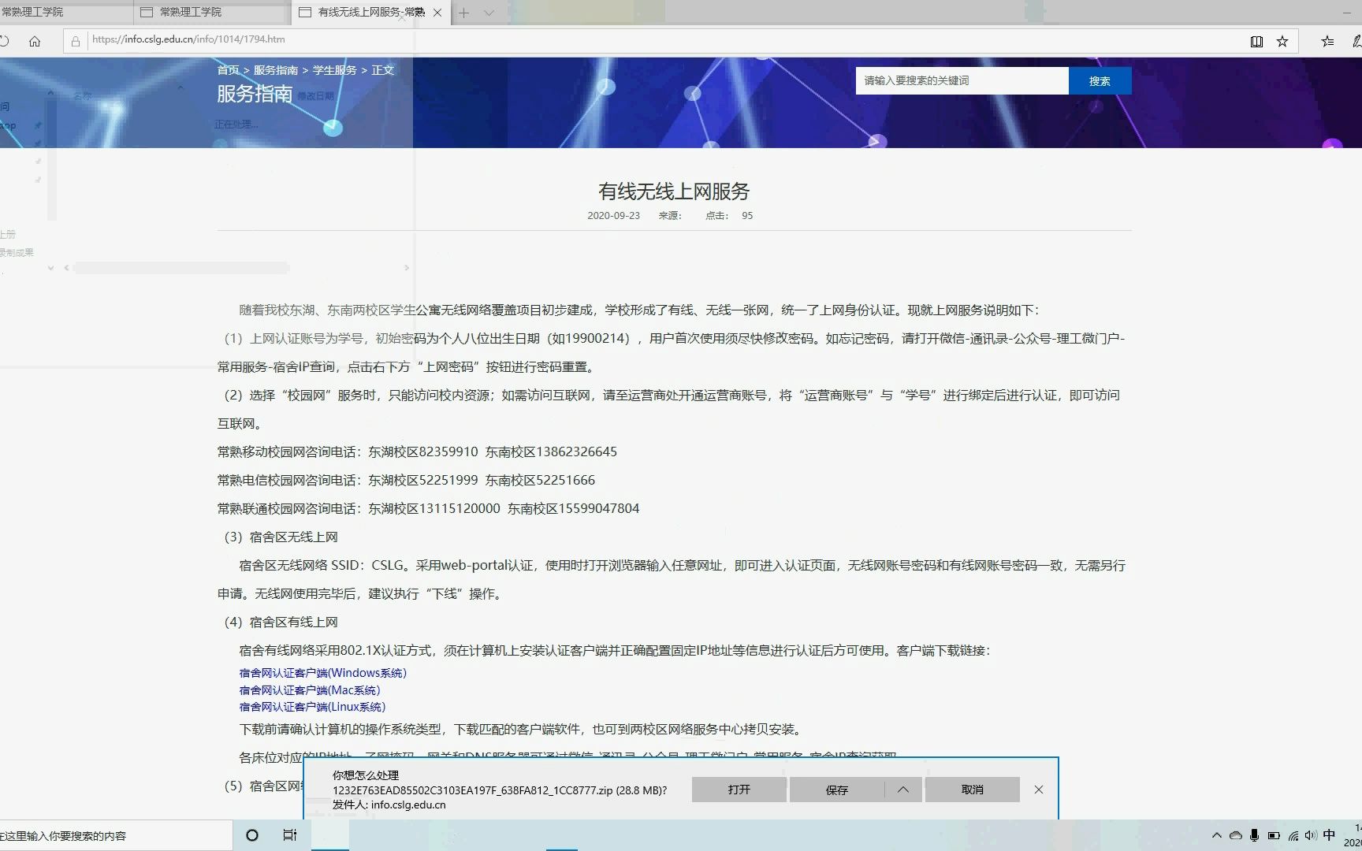Click 保存 in download prompt
Image resolution: width=1362 pixels, height=851 pixels.
point(837,790)
